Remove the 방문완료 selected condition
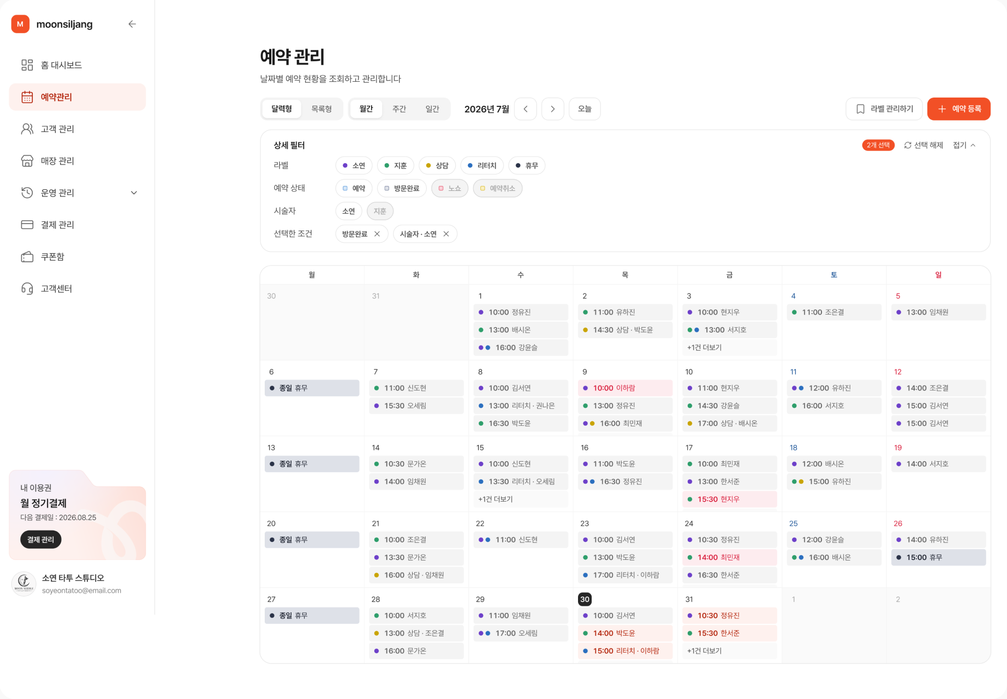Screen dimensions: 1007x699 [x=377, y=234]
